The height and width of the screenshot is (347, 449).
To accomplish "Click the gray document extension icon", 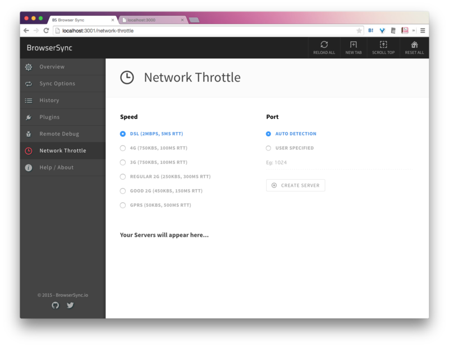I will pos(393,31).
